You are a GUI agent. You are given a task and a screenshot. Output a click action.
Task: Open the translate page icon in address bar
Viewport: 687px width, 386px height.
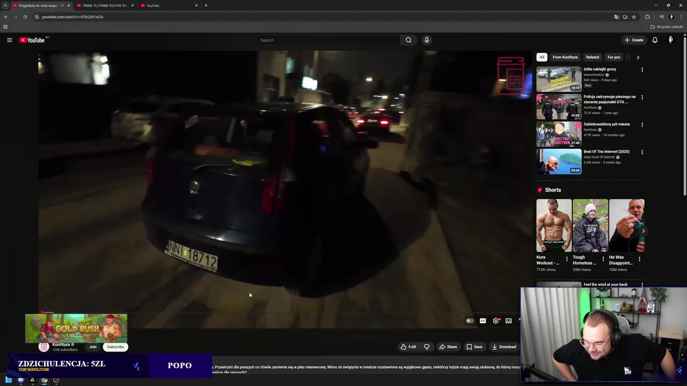(x=616, y=17)
